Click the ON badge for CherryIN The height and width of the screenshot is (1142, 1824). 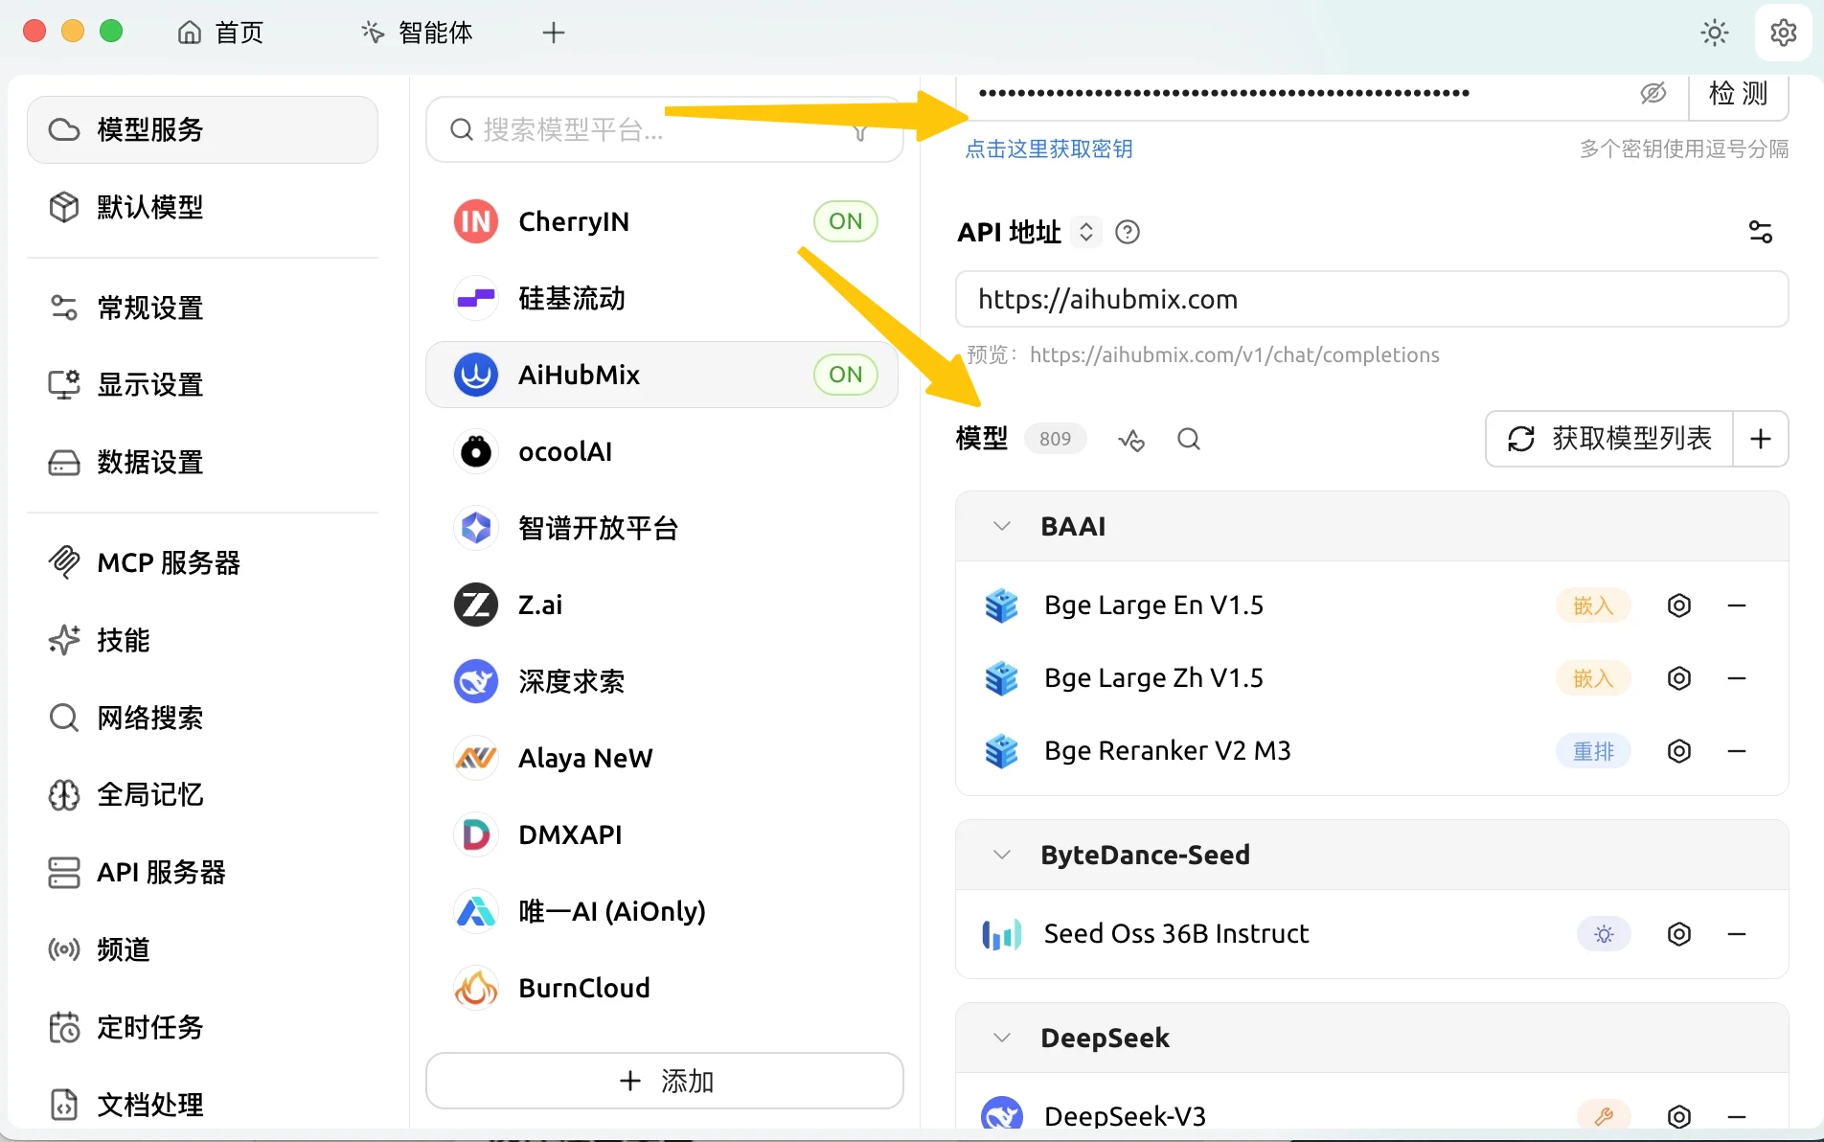click(846, 221)
